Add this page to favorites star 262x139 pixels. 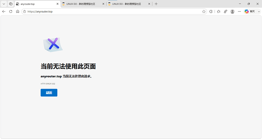204,11
